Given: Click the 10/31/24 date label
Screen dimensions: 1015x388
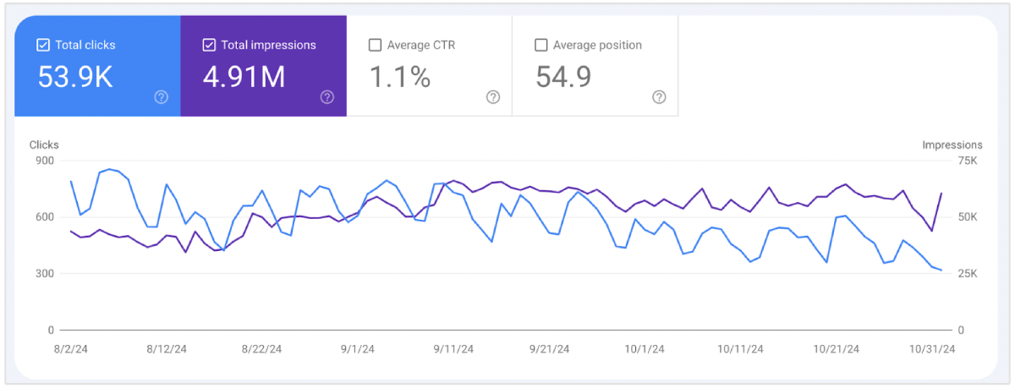Looking at the screenshot, I should pos(930,348).
